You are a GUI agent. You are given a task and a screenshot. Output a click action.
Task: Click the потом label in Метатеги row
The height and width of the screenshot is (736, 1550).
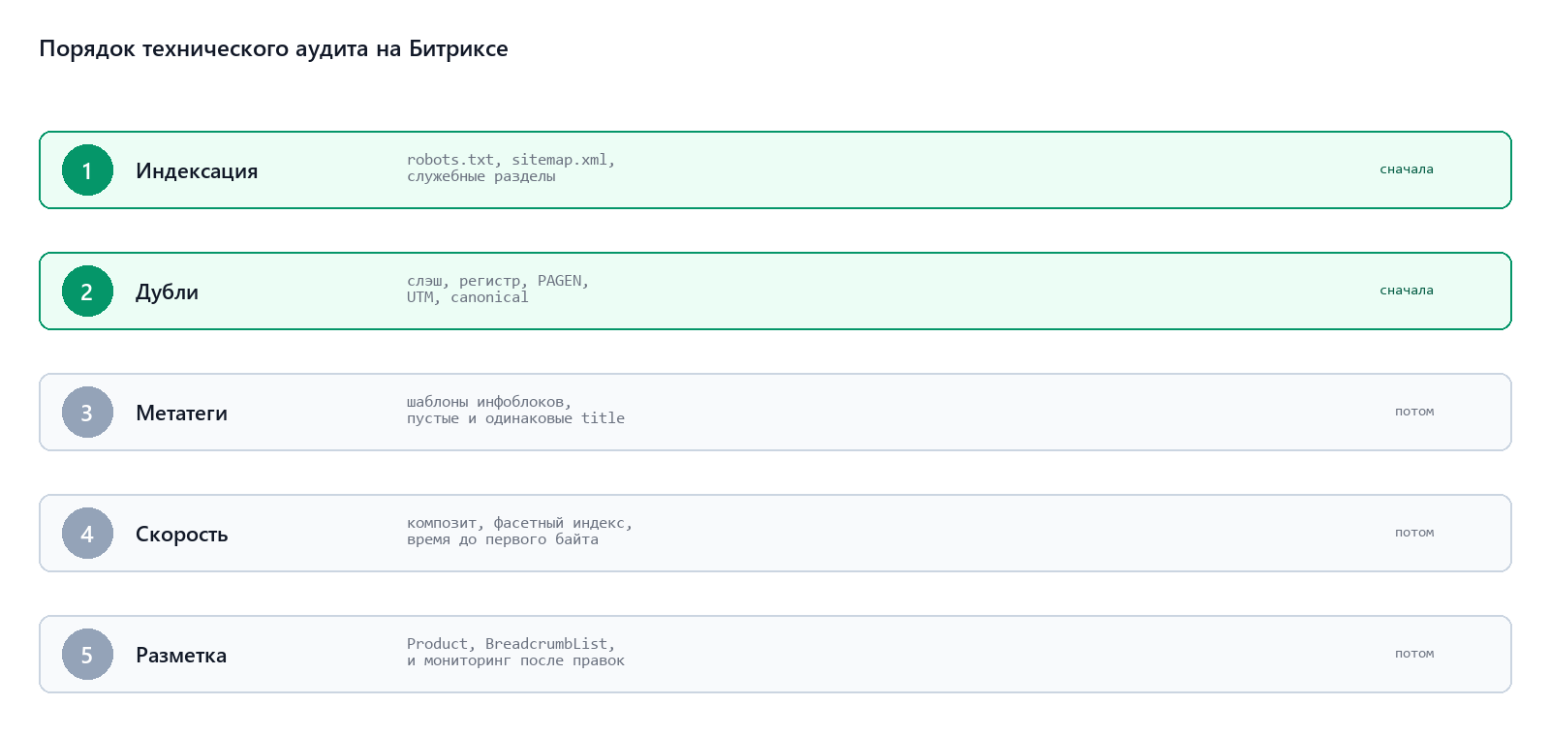[1414, 412]
